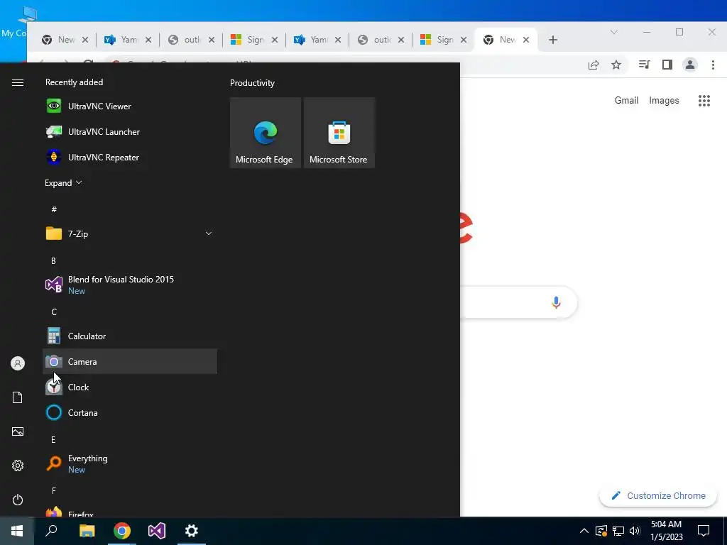
Task: Jump to letter # section header
Action: pos(54,209)
